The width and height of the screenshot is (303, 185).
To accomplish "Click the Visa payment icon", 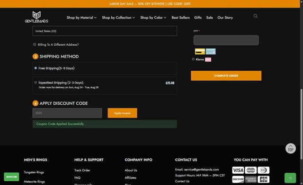I will (238, 170).
